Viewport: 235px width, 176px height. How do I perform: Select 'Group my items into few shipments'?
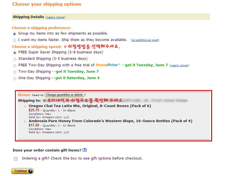[15, 34]
